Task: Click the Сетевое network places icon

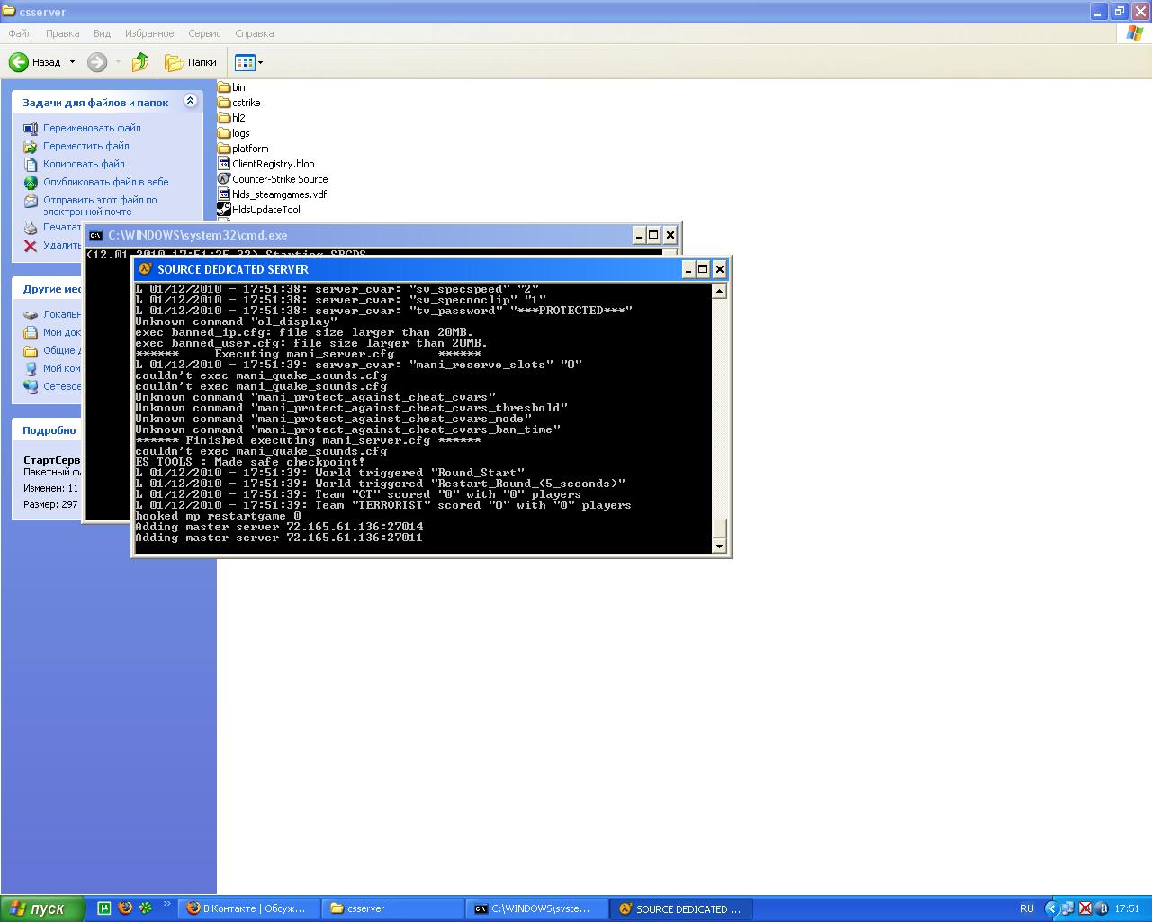Action: 31,386
